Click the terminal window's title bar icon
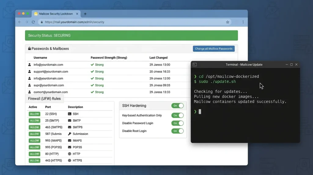Image resolution: width=313 pixels, height=175 pixels. [195, 65]
